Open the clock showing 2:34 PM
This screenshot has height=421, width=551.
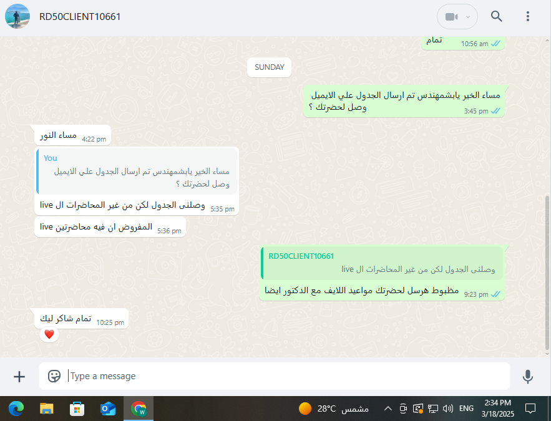[x=498, y=409]
